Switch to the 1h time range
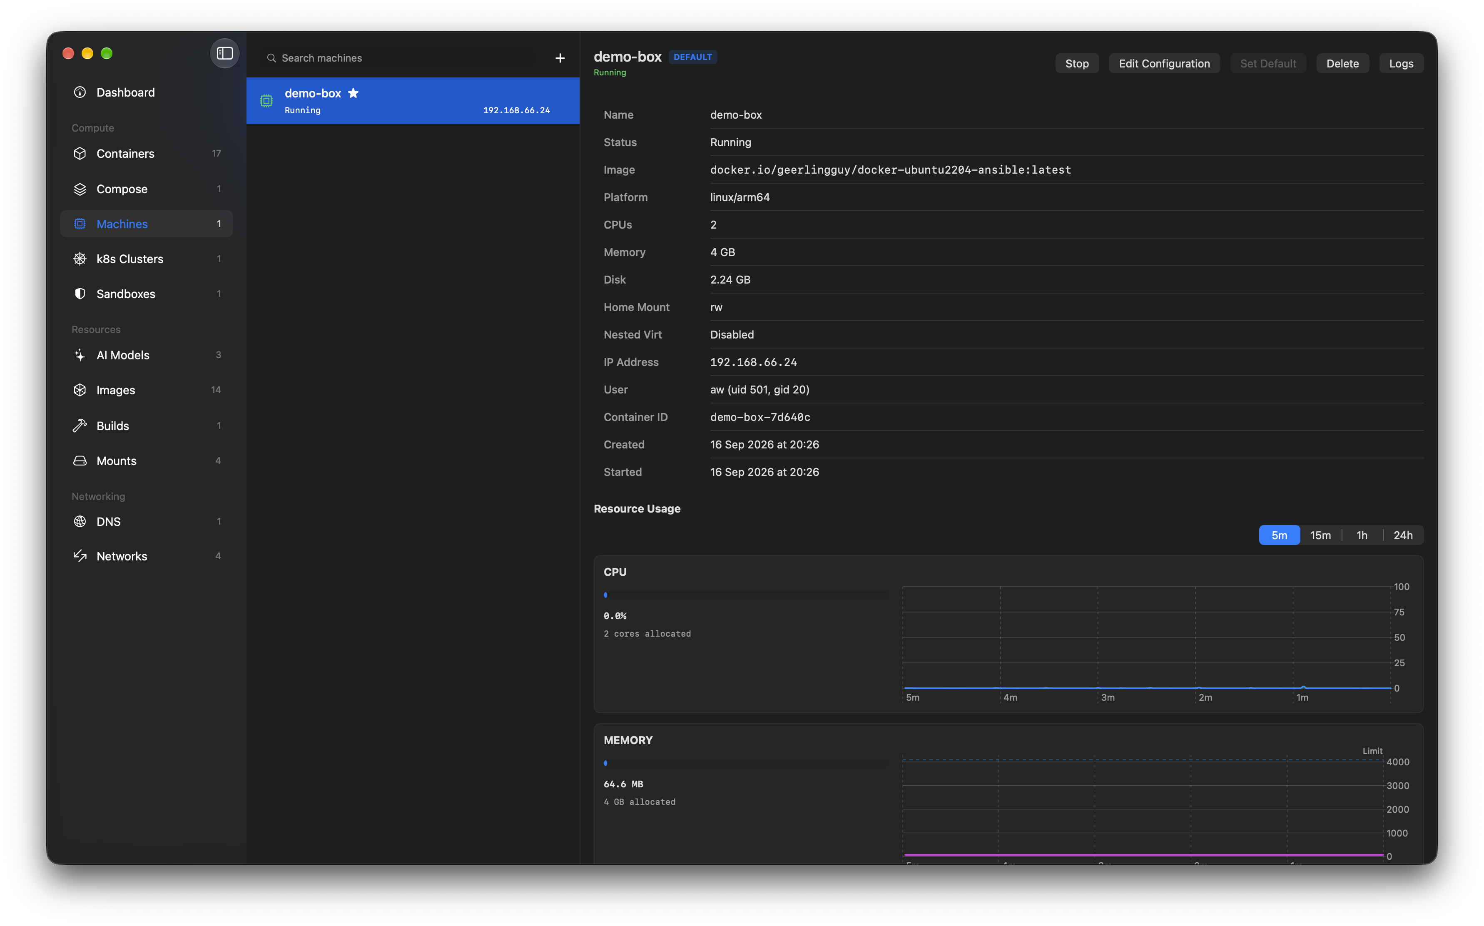Screen dimensions: 1484x926 pyautogui.click(x=1362, y=535)
